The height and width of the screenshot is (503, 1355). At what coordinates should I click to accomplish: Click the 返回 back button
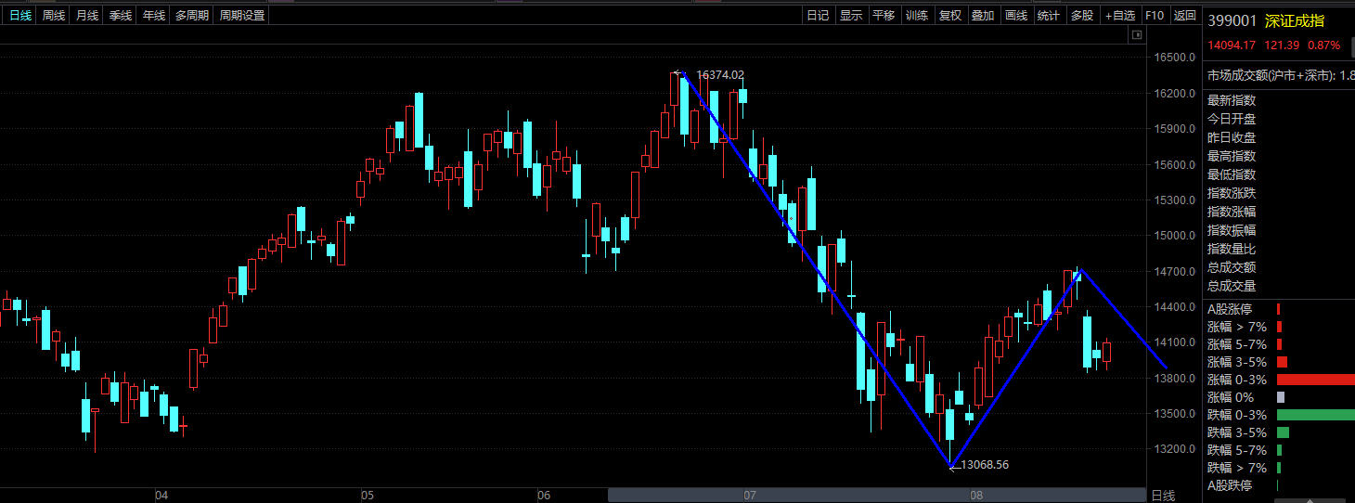(x=1185, y=16)
